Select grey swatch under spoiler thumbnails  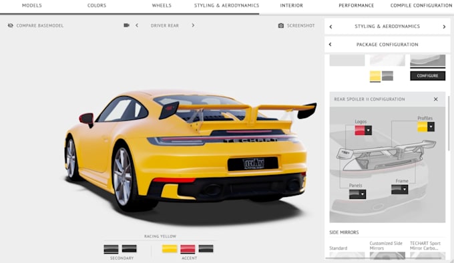[x=387, y=76]
